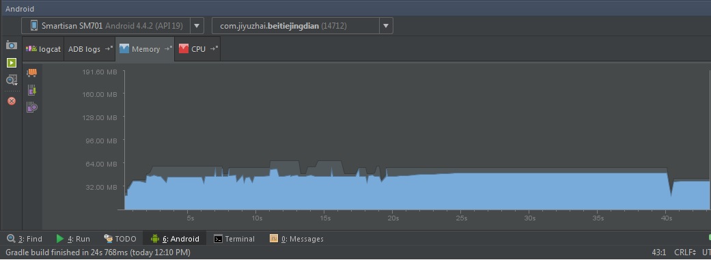Dump Java heap icon with green arrow

point(31,89)
